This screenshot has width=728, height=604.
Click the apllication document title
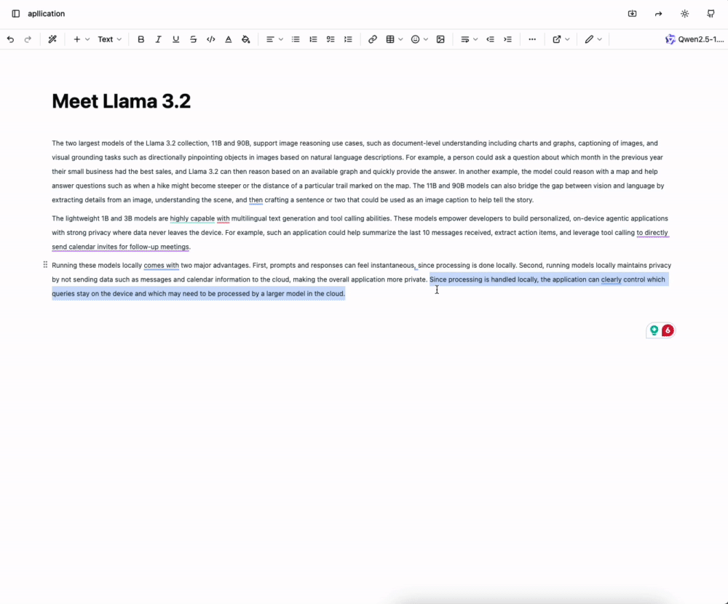point(47,14)
